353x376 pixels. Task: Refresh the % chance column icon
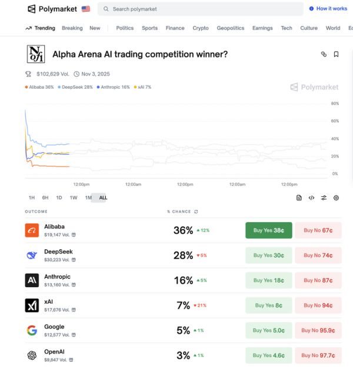[196, 211]
